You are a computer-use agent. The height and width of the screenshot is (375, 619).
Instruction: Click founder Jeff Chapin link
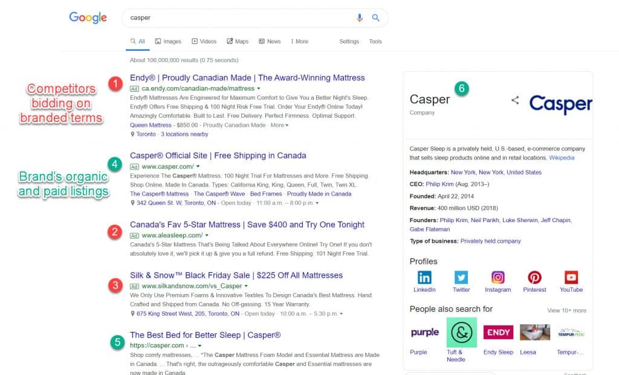point(556,220)
